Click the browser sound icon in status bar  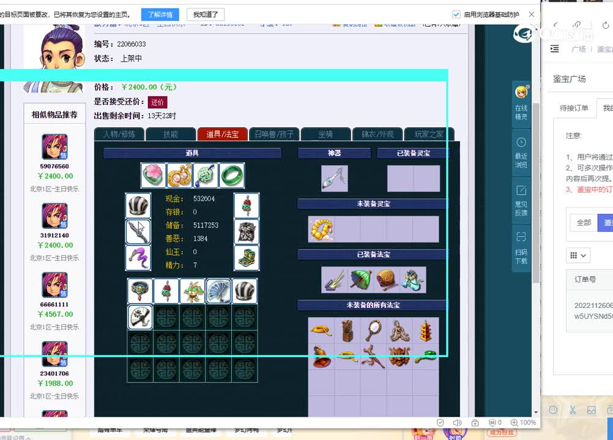pyautogui.click(x=457, y=422)
